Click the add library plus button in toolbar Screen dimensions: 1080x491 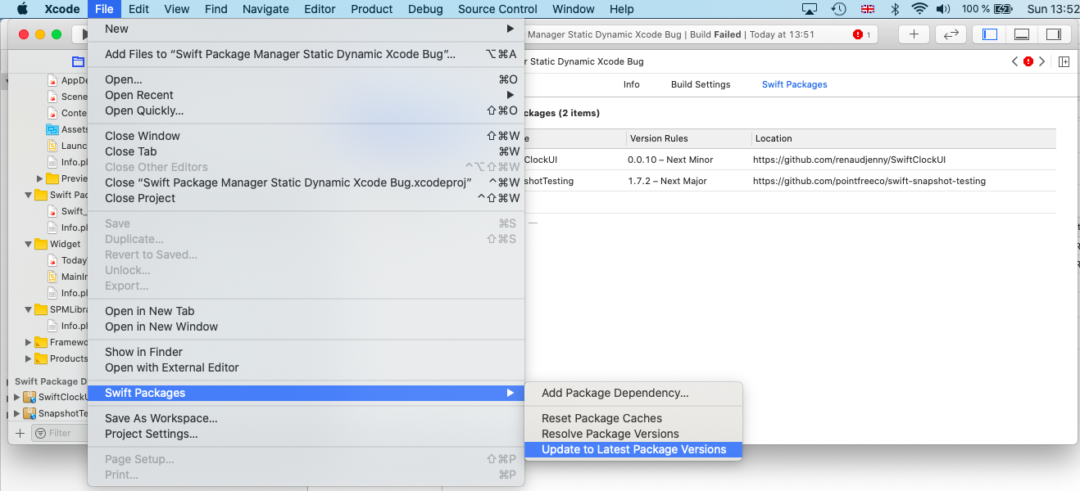(914, 34)
